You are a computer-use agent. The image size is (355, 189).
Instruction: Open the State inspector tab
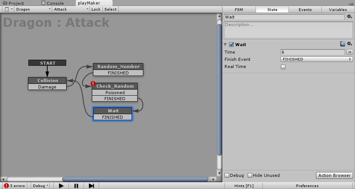click(272, 9)
